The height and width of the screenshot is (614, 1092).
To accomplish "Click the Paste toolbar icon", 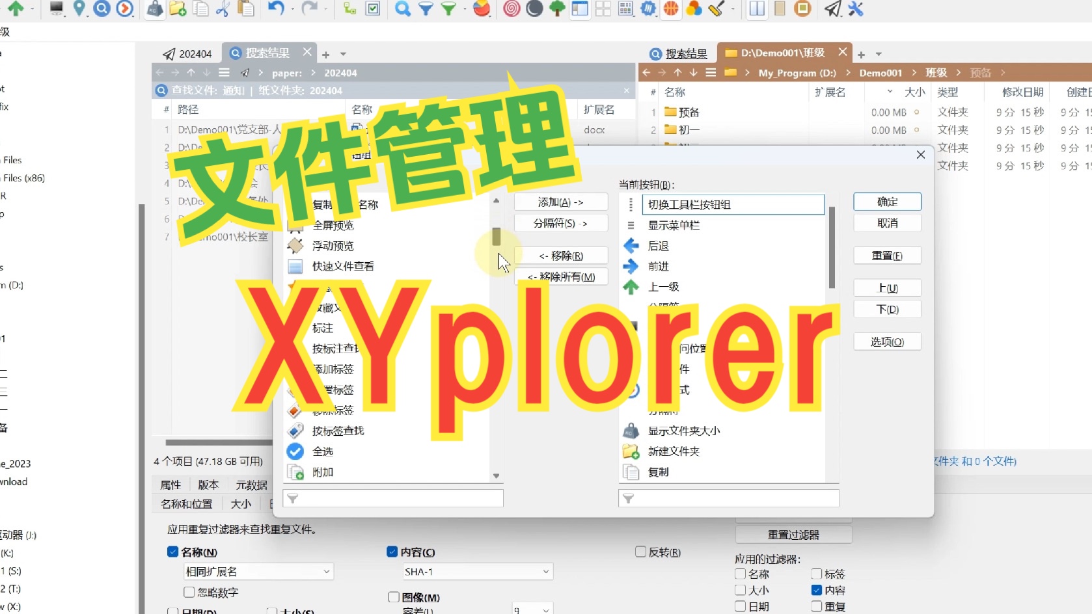I will [x=246, y=9].
